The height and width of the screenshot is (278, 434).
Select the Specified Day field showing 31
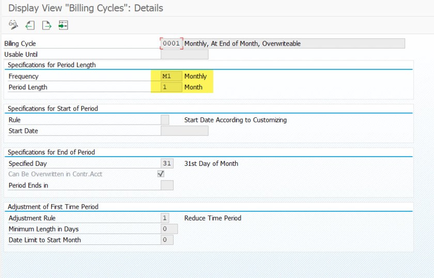click(167, 163)
